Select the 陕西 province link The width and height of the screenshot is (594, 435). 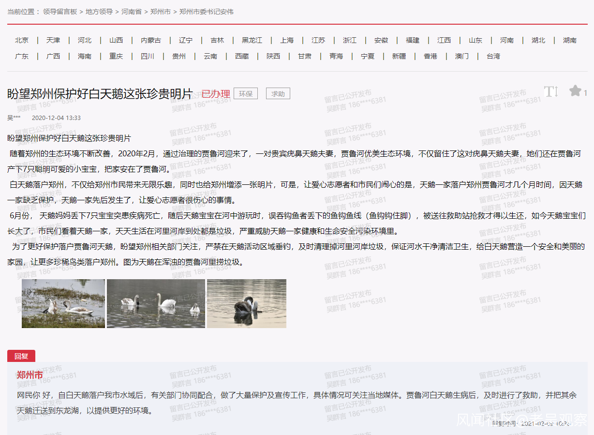point(273,56)
